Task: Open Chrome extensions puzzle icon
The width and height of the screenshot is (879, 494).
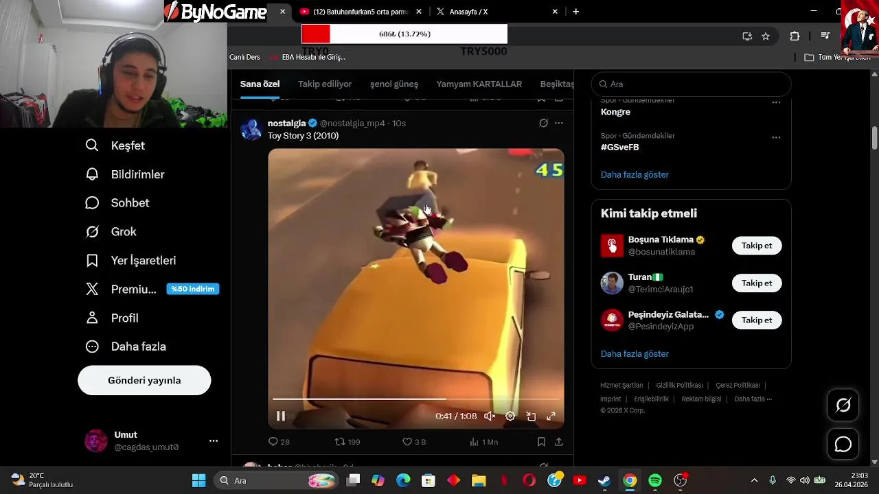Action: (795, 36)
